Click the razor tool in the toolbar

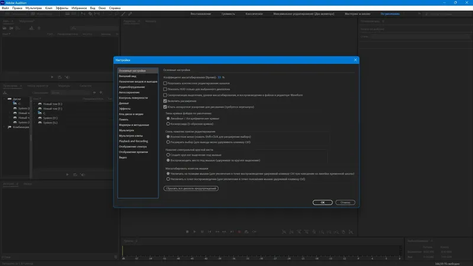[x=90, y=14]
